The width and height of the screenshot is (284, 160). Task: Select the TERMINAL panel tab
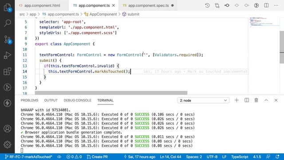click(x=105, y=100)
